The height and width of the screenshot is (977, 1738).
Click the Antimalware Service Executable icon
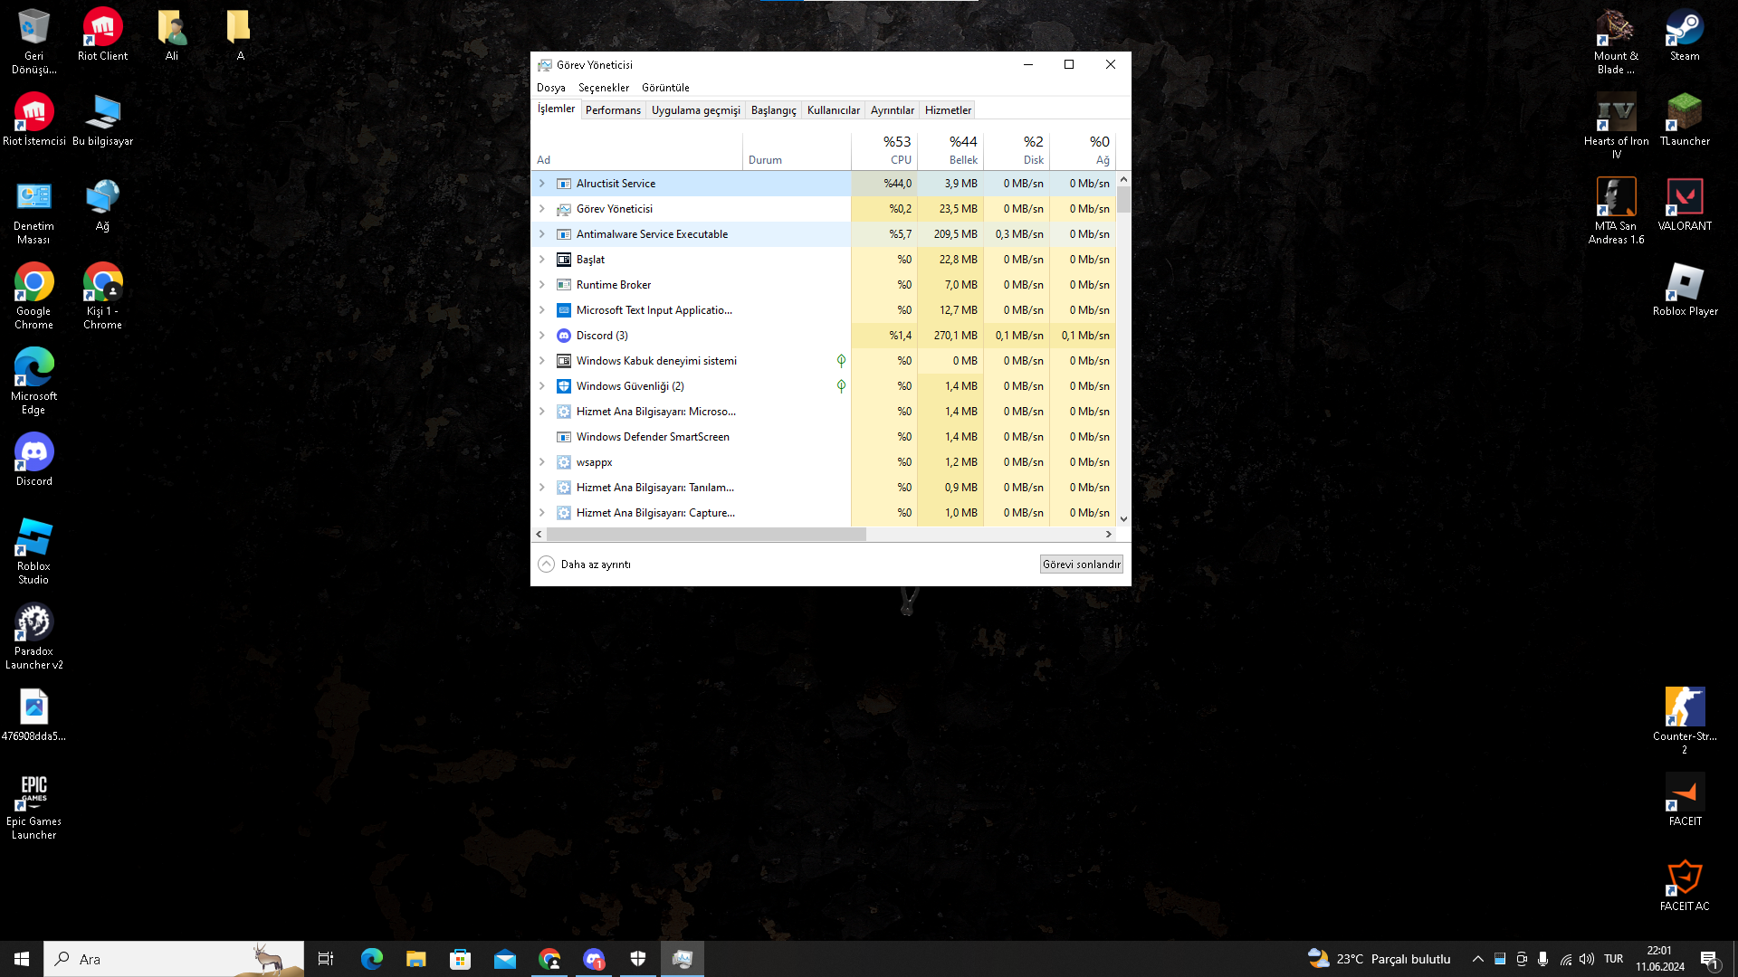pyautogui.click(x=563, y=234)
